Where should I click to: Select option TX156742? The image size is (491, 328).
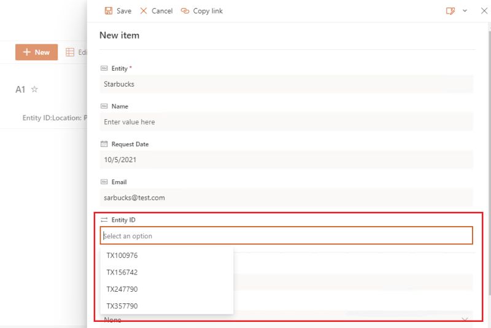(x=167, y=272)
